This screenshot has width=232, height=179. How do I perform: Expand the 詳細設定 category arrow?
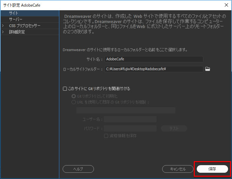[3, 32]
